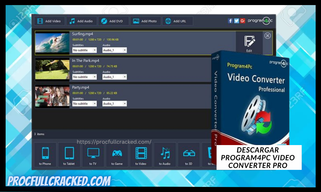The height and width of the screenshot is (192, 321).
Task: Choose the 'to TV' conversion icon
Action: (93, 155)
